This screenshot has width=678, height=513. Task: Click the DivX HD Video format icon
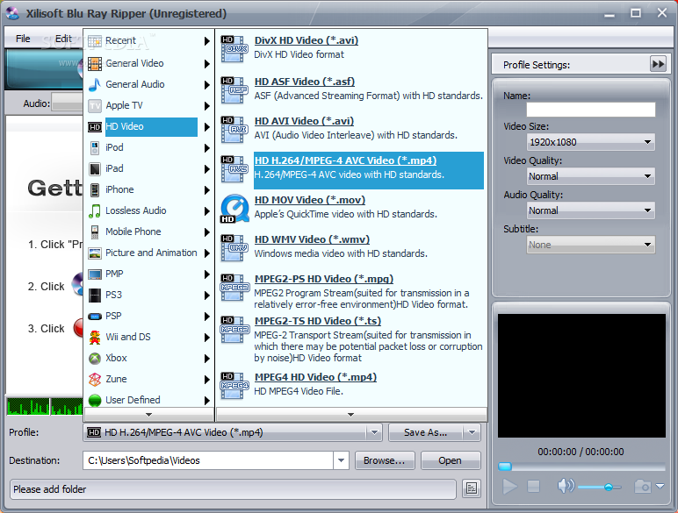[x=234, y=49]
